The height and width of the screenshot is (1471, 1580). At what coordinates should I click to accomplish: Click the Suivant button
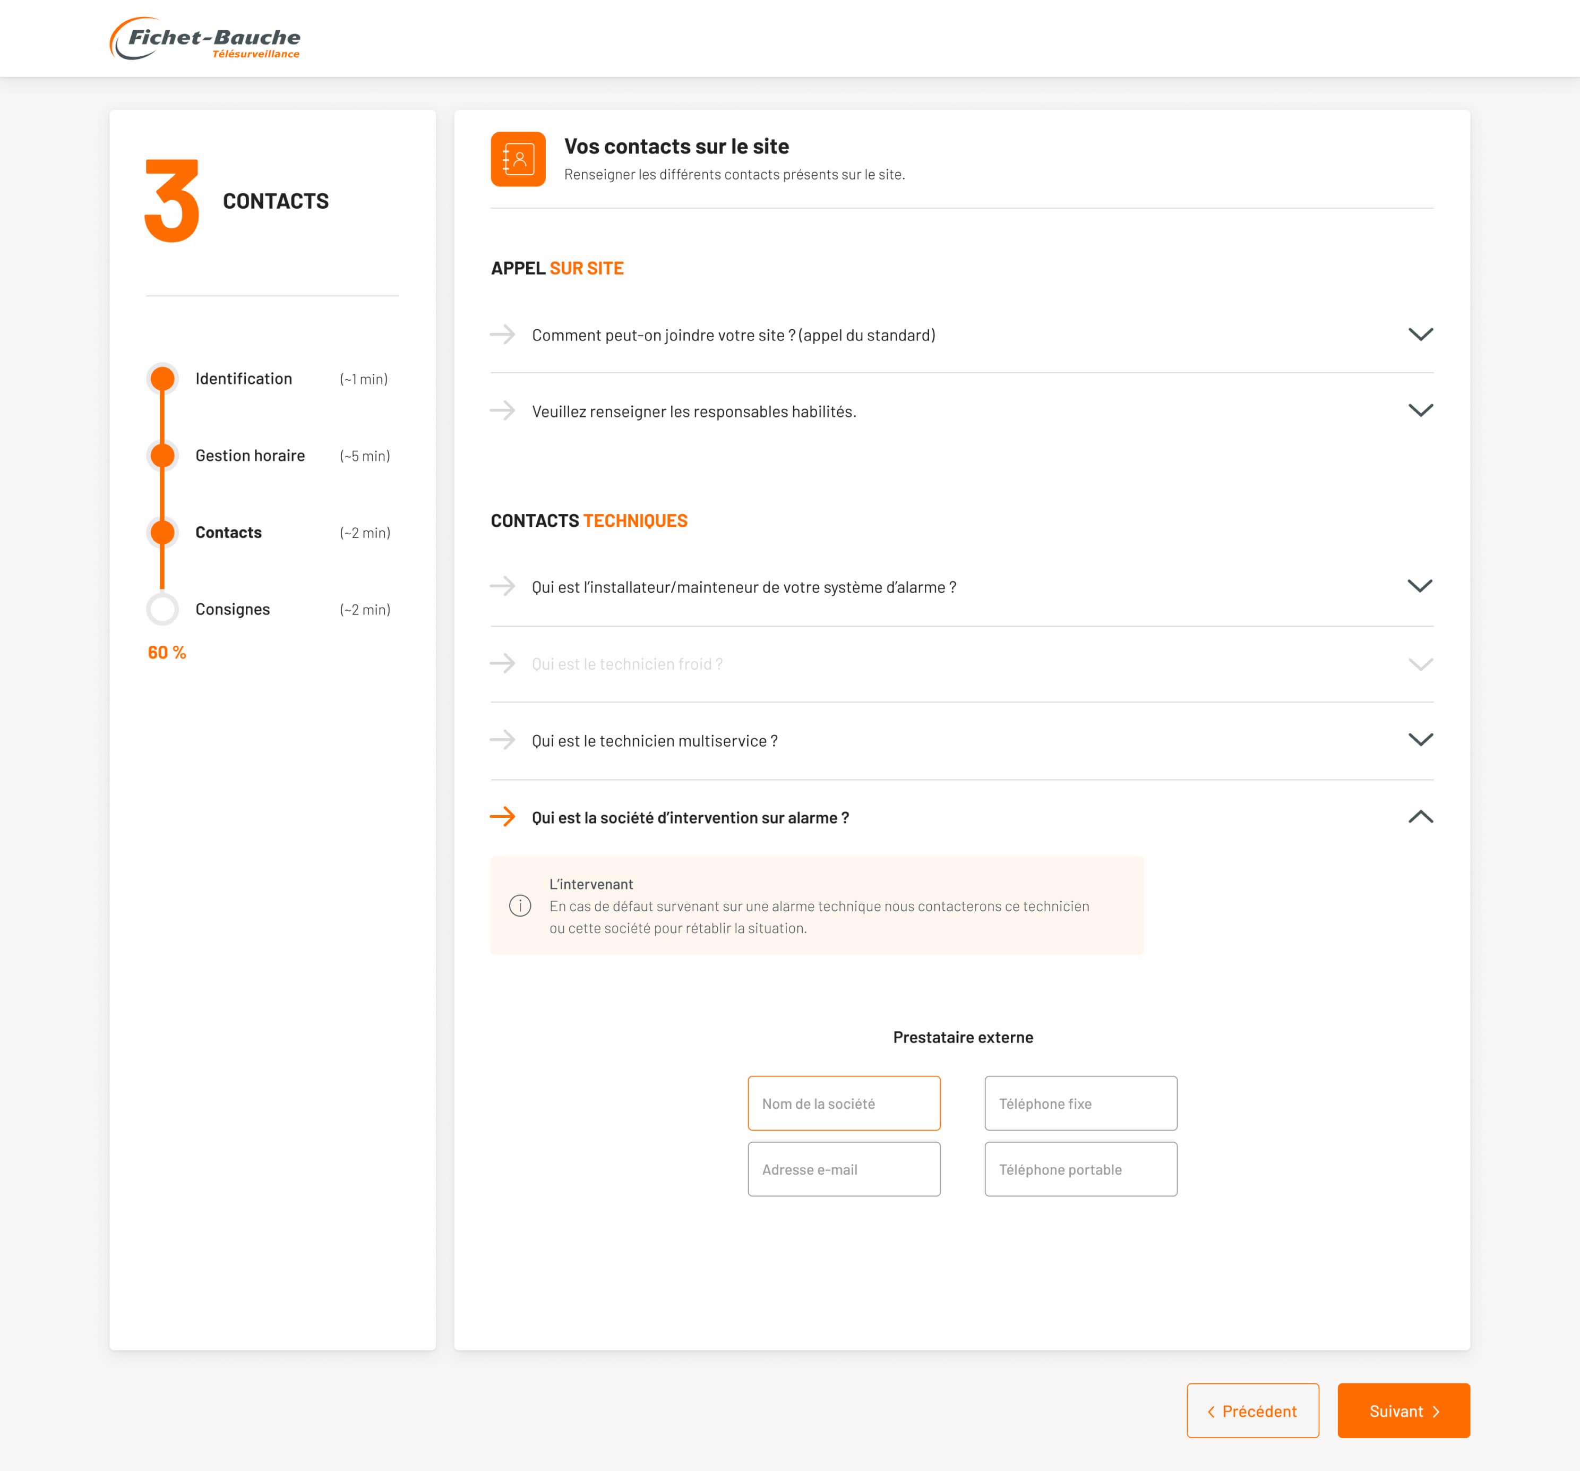pos(1403,1410)
